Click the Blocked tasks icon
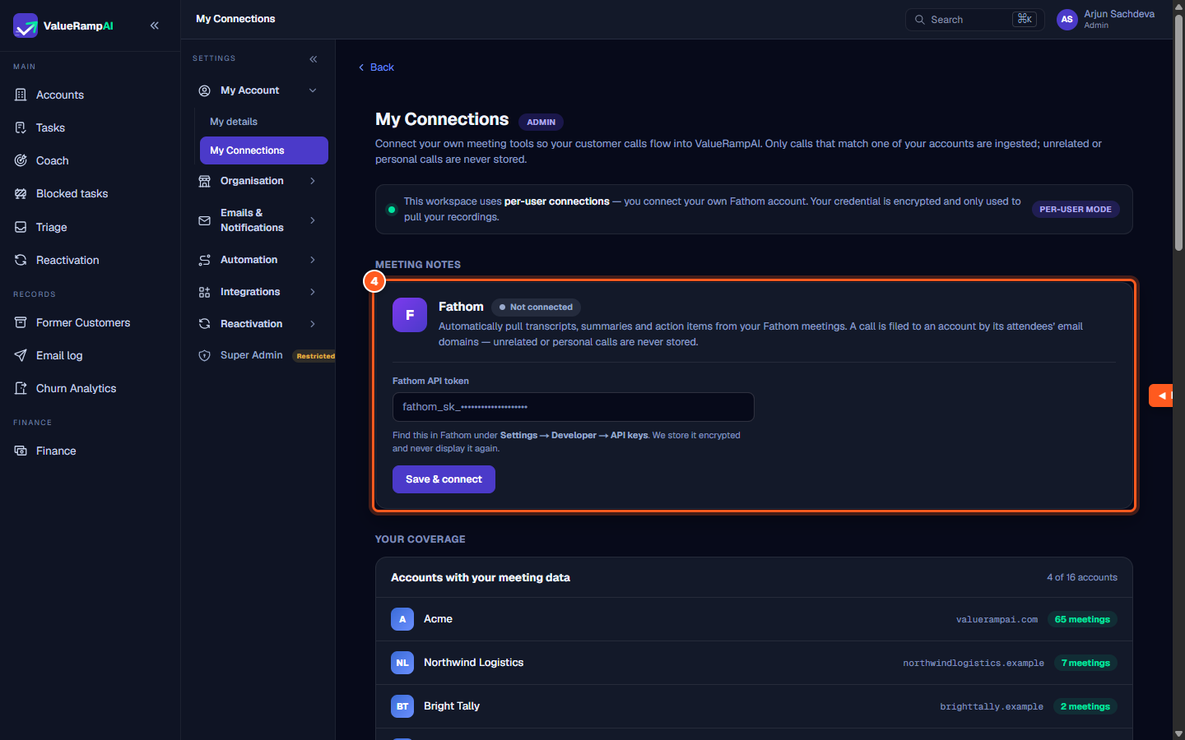The image size is (1185, 740). [21, 194]
